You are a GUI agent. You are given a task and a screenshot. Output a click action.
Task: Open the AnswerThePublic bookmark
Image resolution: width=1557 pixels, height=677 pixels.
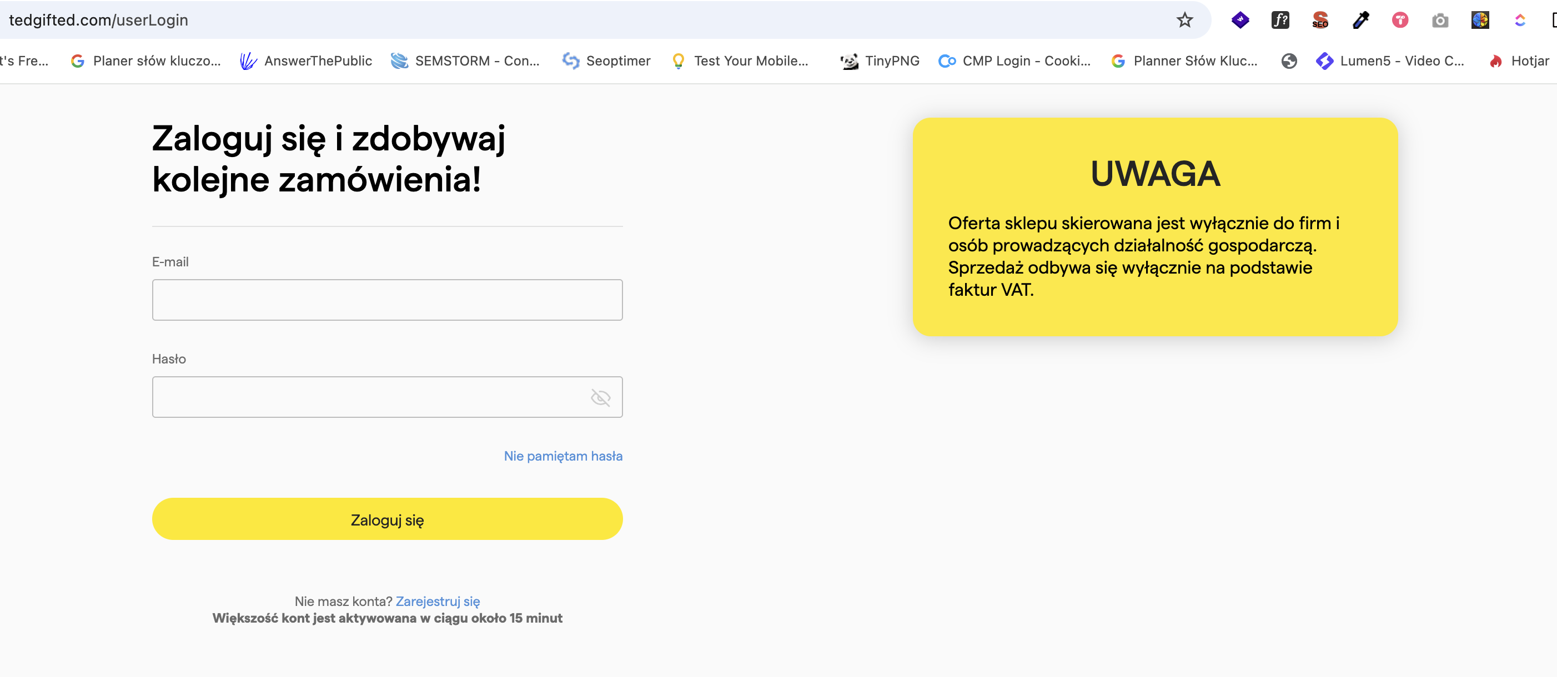click(x=306, y=60)
